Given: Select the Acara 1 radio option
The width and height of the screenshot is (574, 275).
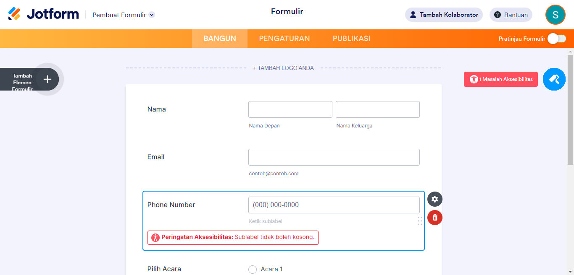Looking at the screenshot, I should coord(253,270).
